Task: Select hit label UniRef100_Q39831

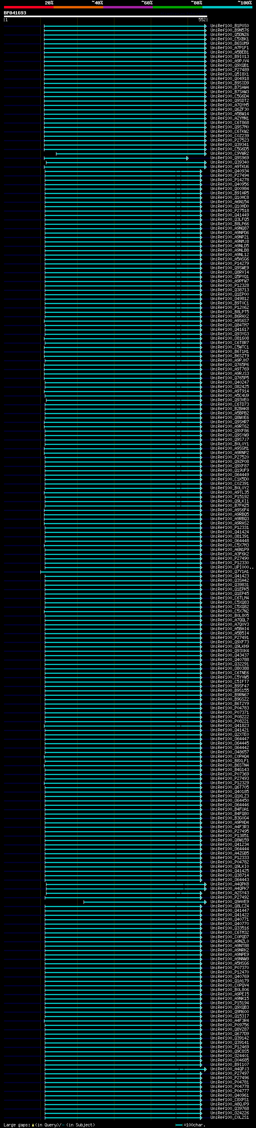Action: pyautogui.click(x=230, y=585)
